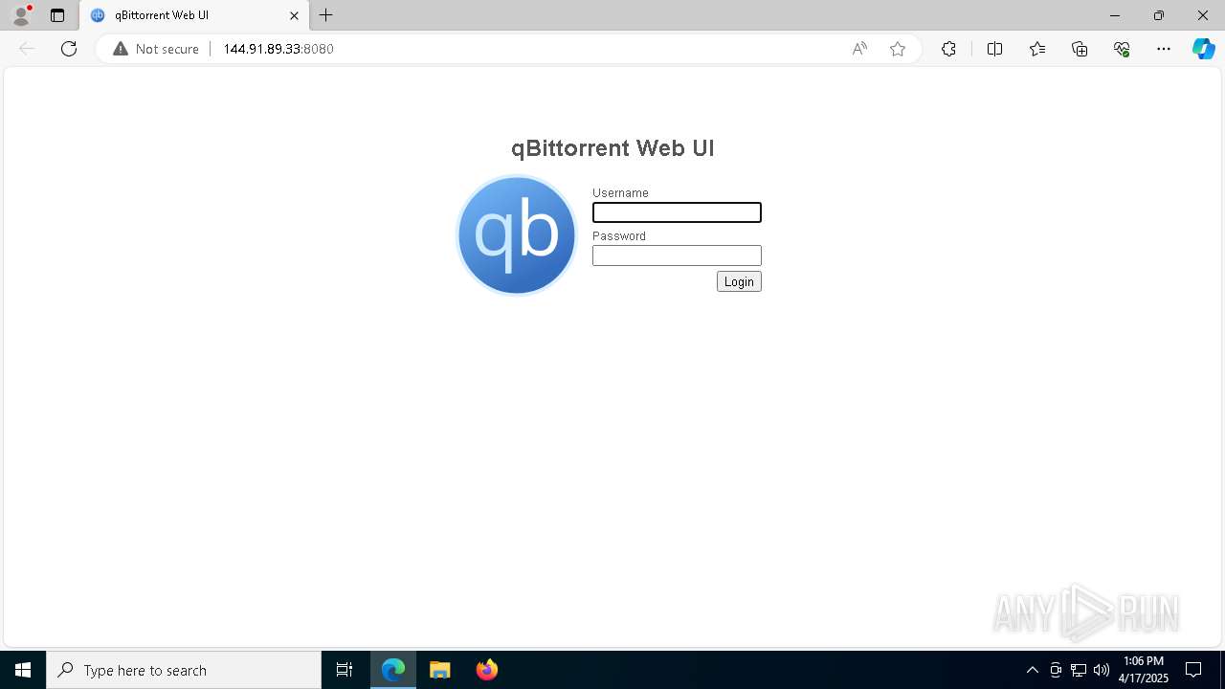
Task: Open Read aloud in address bar
Action: pos(859,49)
